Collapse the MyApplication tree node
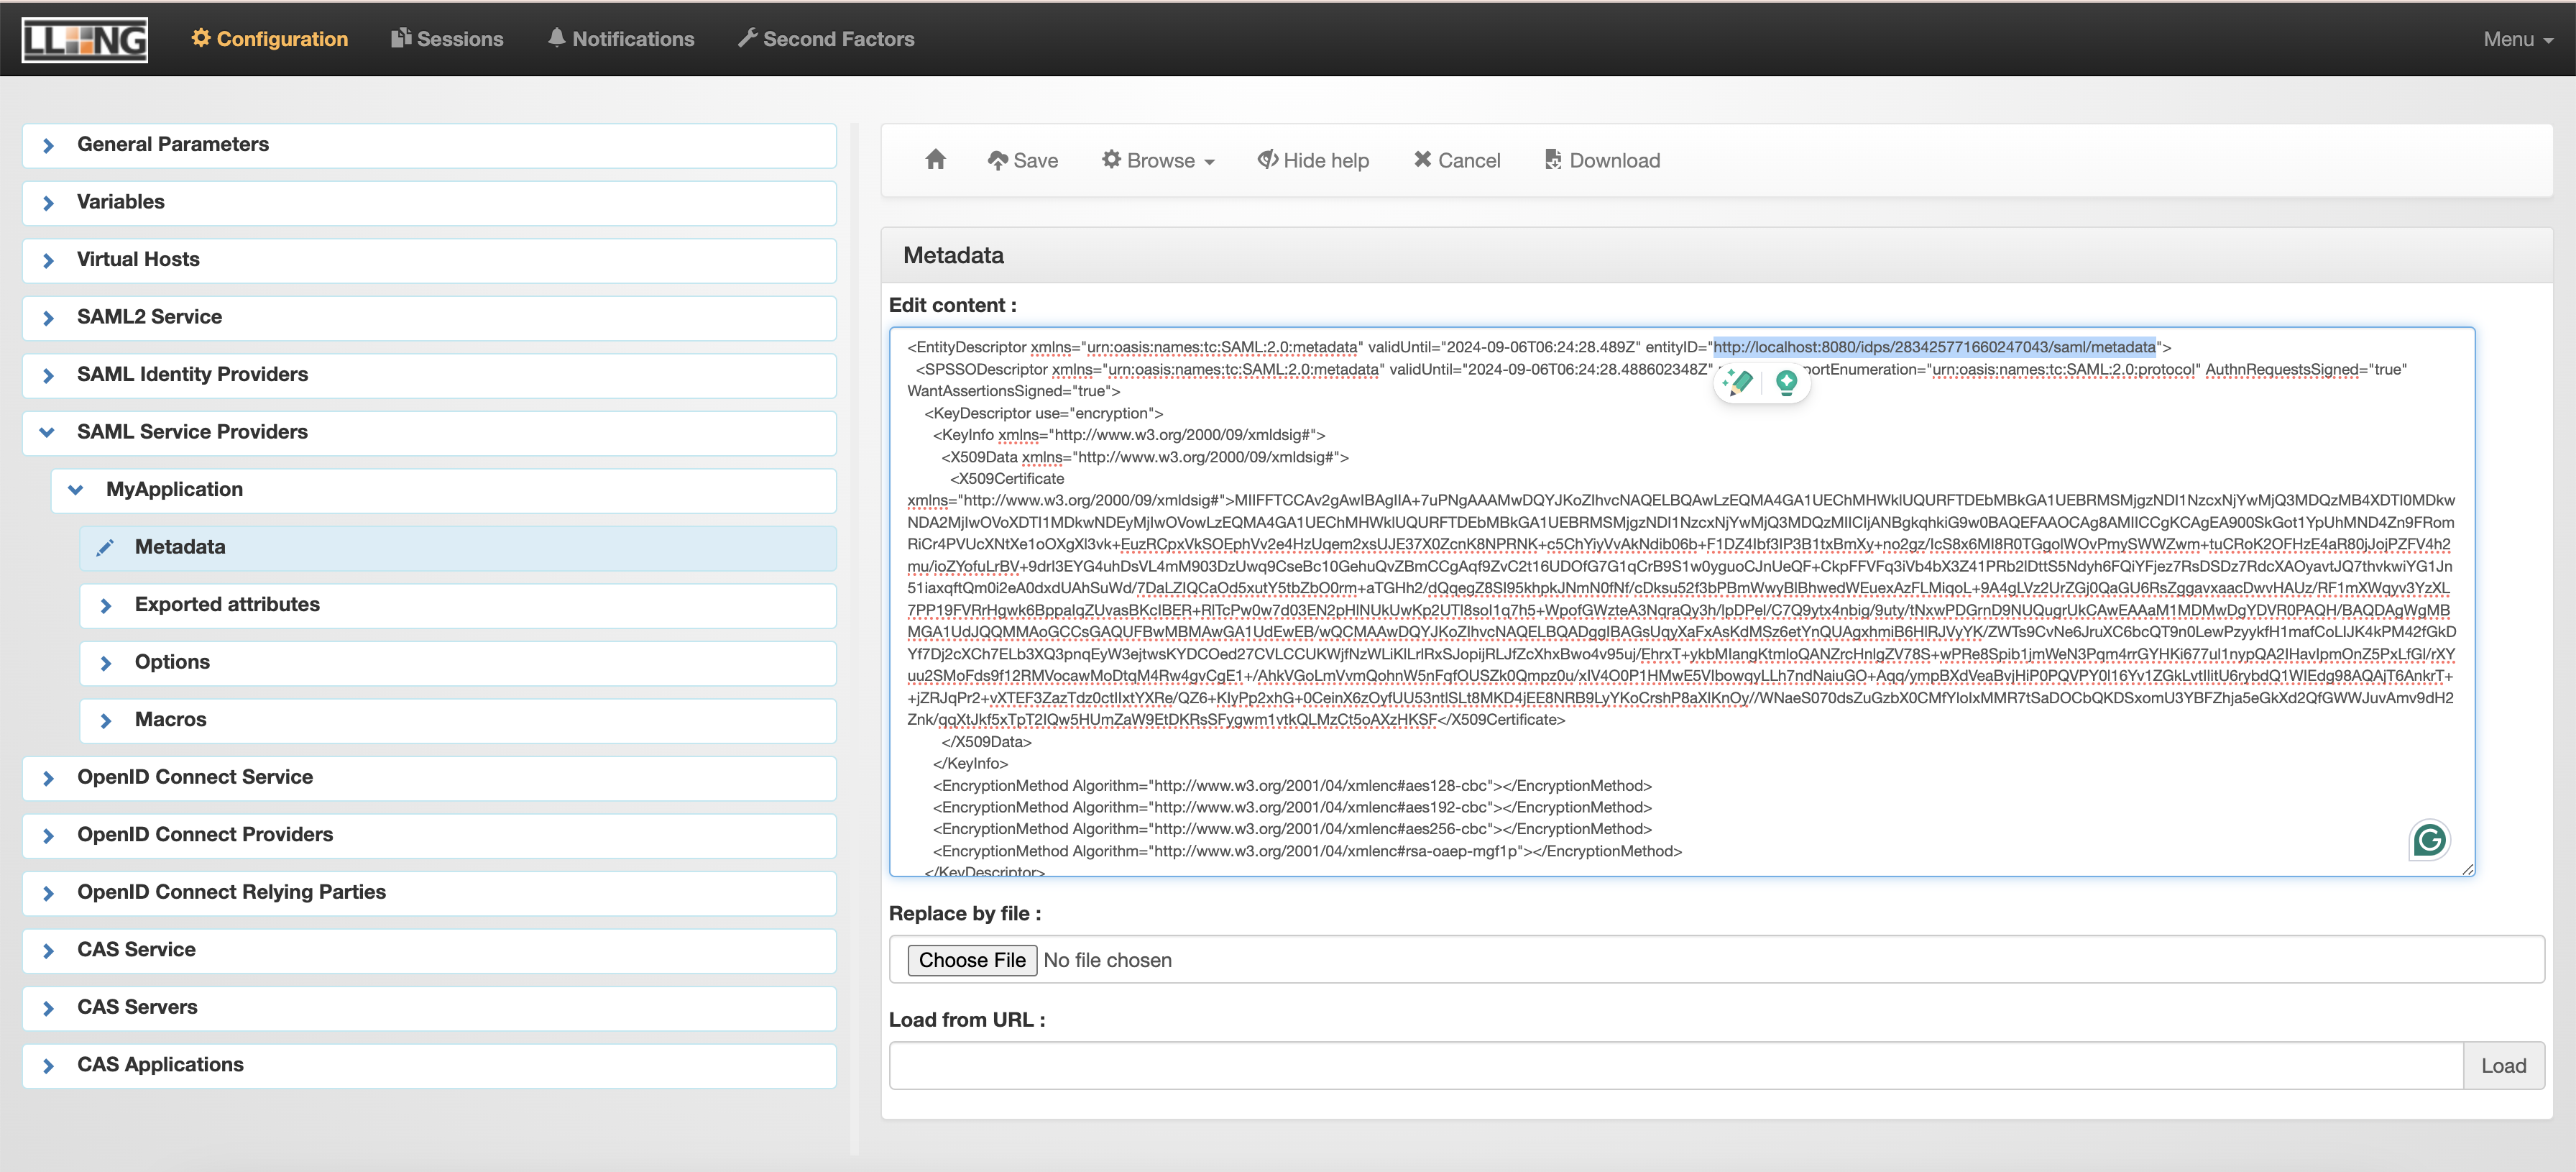Viewport: 2576px width, 1172px height. (x=76, y=490)
